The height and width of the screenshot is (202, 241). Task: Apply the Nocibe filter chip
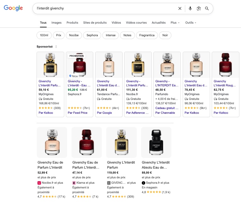point(74,35)
